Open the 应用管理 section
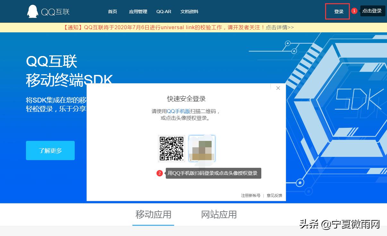The height and width of the screenshot is (236, 387). (x=138, y=11)
